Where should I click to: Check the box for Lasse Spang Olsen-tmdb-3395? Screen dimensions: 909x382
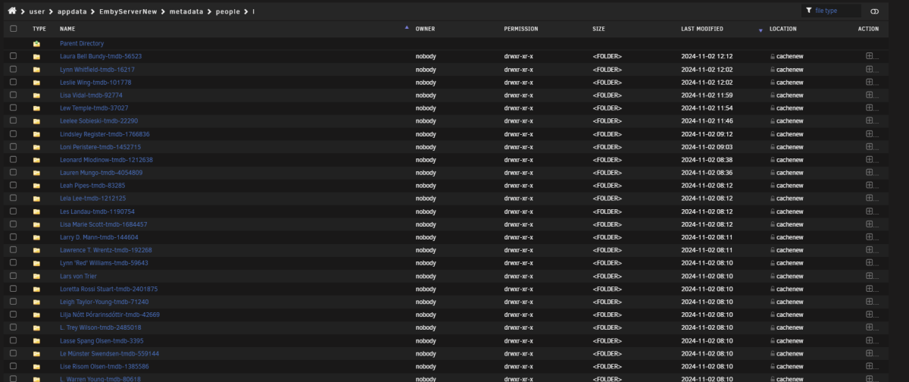(13, 340)
